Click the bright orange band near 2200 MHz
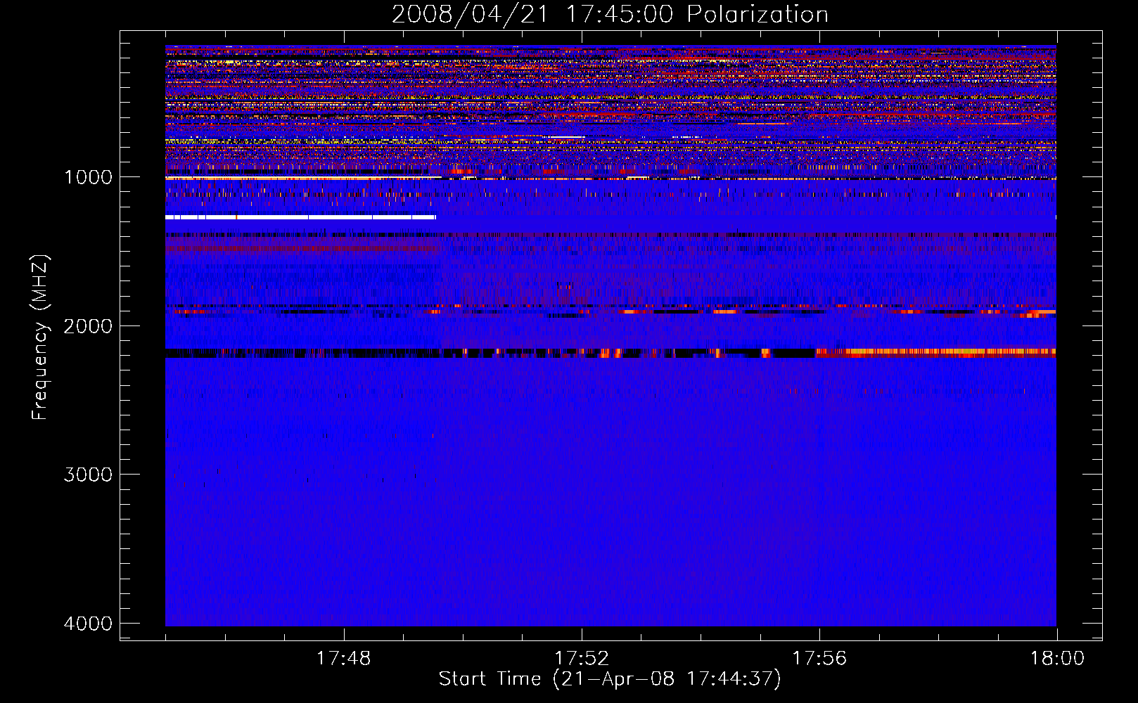The height and width of the screenshot is (703, 1138). (936, 353)
